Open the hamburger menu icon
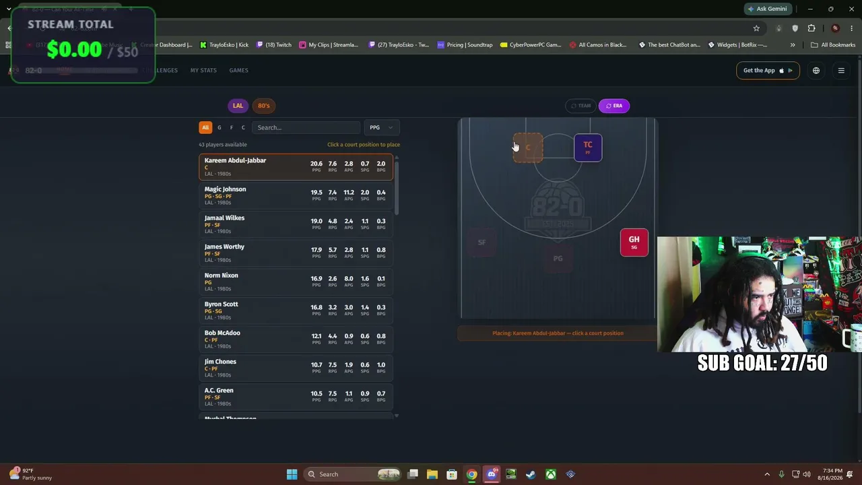This screenshot has width=862, height=485. (841, 71)
